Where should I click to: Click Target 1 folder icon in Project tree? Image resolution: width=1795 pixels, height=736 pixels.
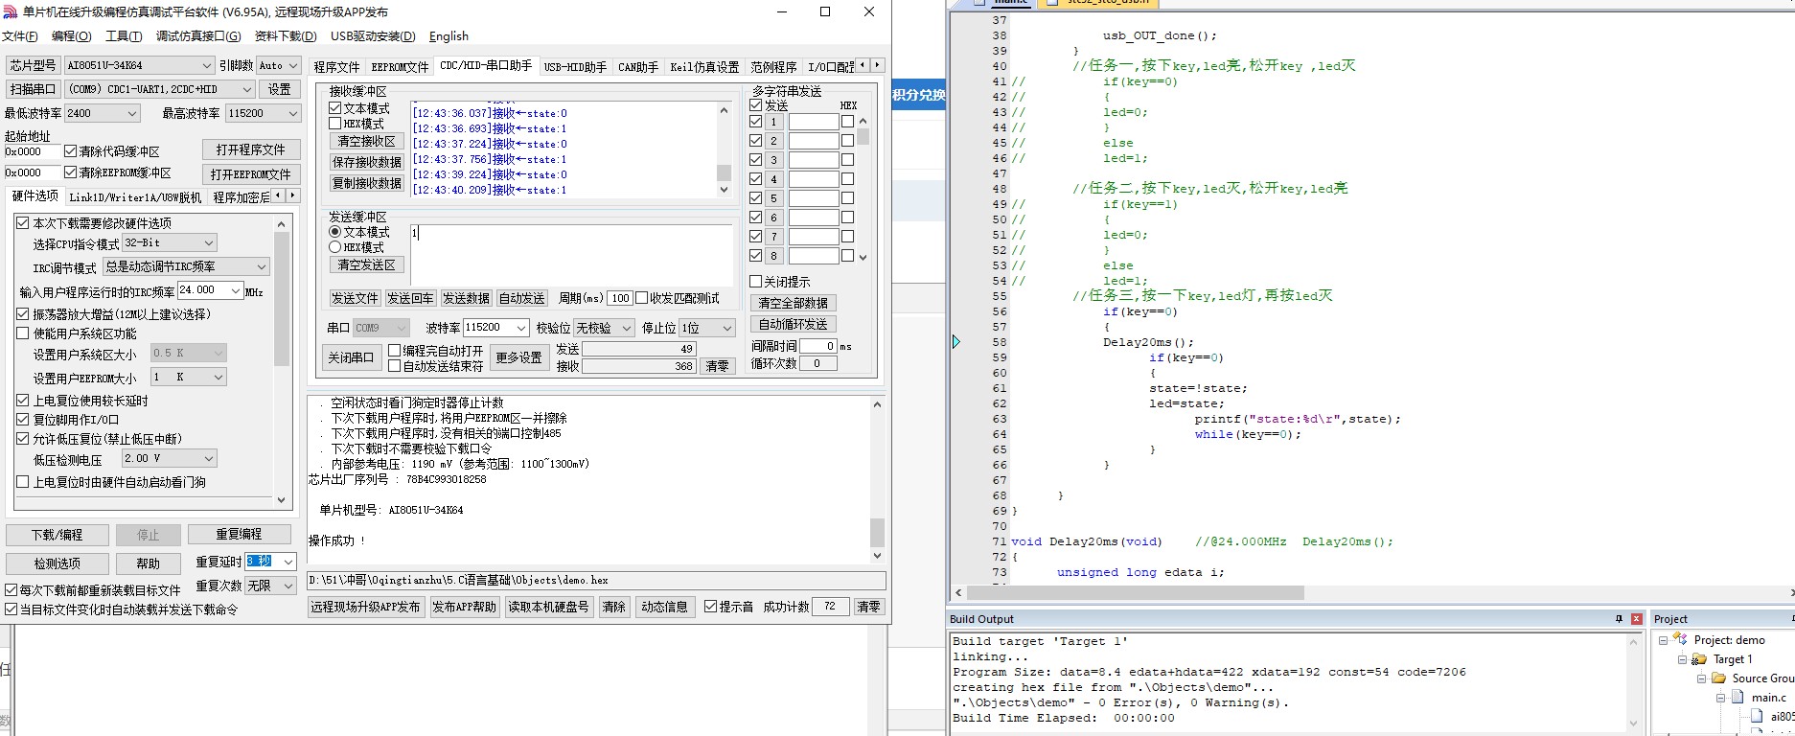click(x=1698, y=658)
